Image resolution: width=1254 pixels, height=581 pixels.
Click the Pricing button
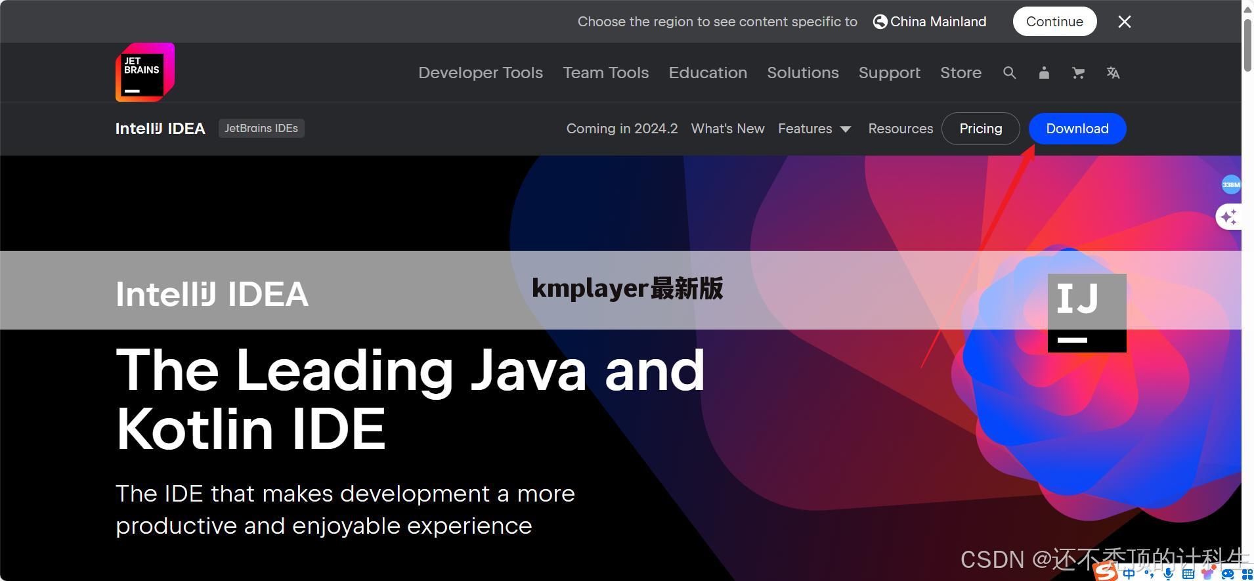point(981,129)
